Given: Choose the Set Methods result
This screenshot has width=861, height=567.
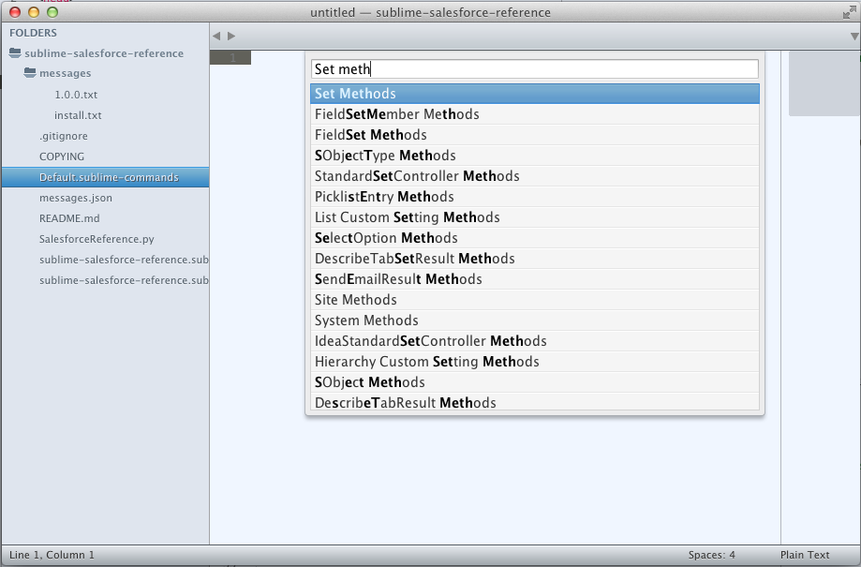Looking at the screenshot, I should (534, 94).
